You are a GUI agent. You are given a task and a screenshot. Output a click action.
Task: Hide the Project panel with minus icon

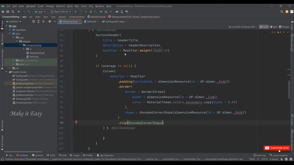coord(55,22)
